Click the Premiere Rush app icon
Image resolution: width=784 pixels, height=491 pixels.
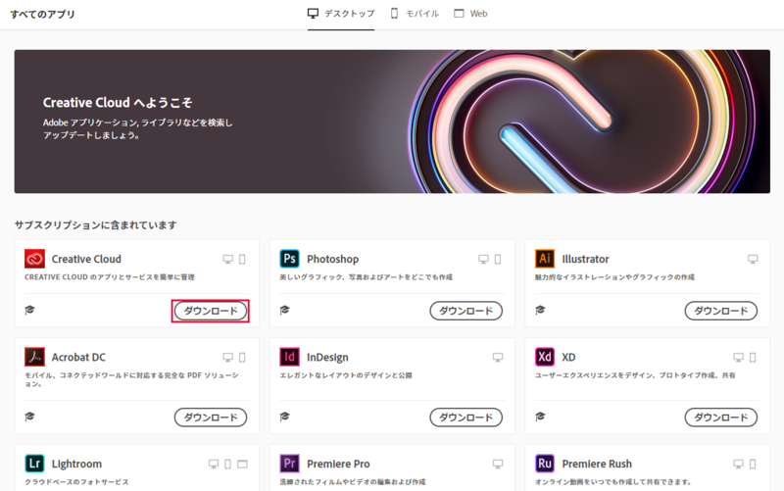click(x=545, y=464)
